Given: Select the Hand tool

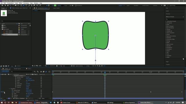Looking at the screenshot, I should (x=8, y=5).
